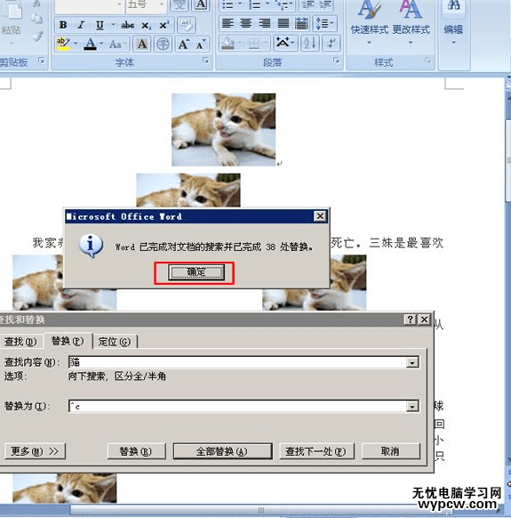The image size is (511, 518).
Task: Toggle character shading button
Action: (x=142, y=44)
